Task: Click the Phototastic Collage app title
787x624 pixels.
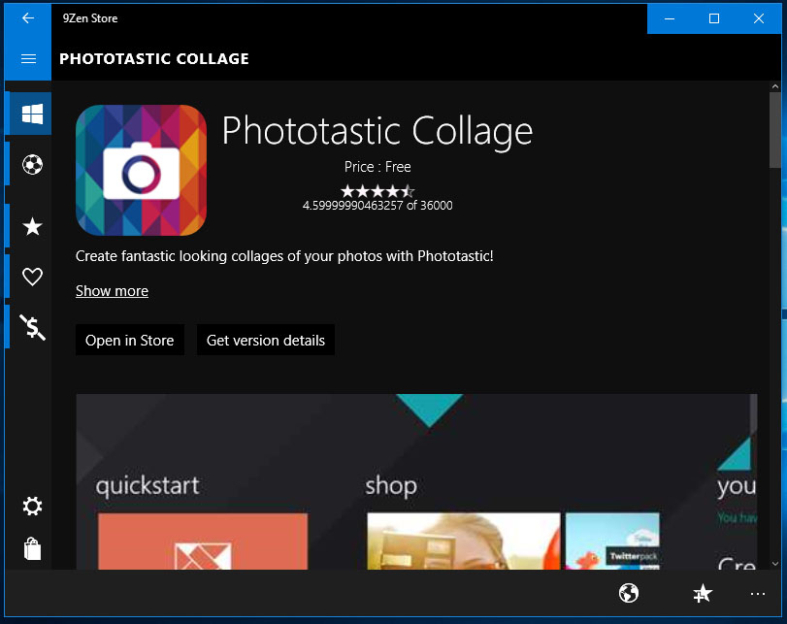Action: tap(377, 131)
